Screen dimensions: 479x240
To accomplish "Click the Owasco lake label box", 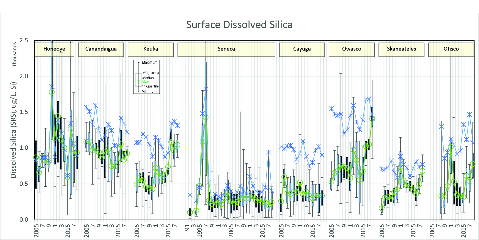I will click(351, 49).
